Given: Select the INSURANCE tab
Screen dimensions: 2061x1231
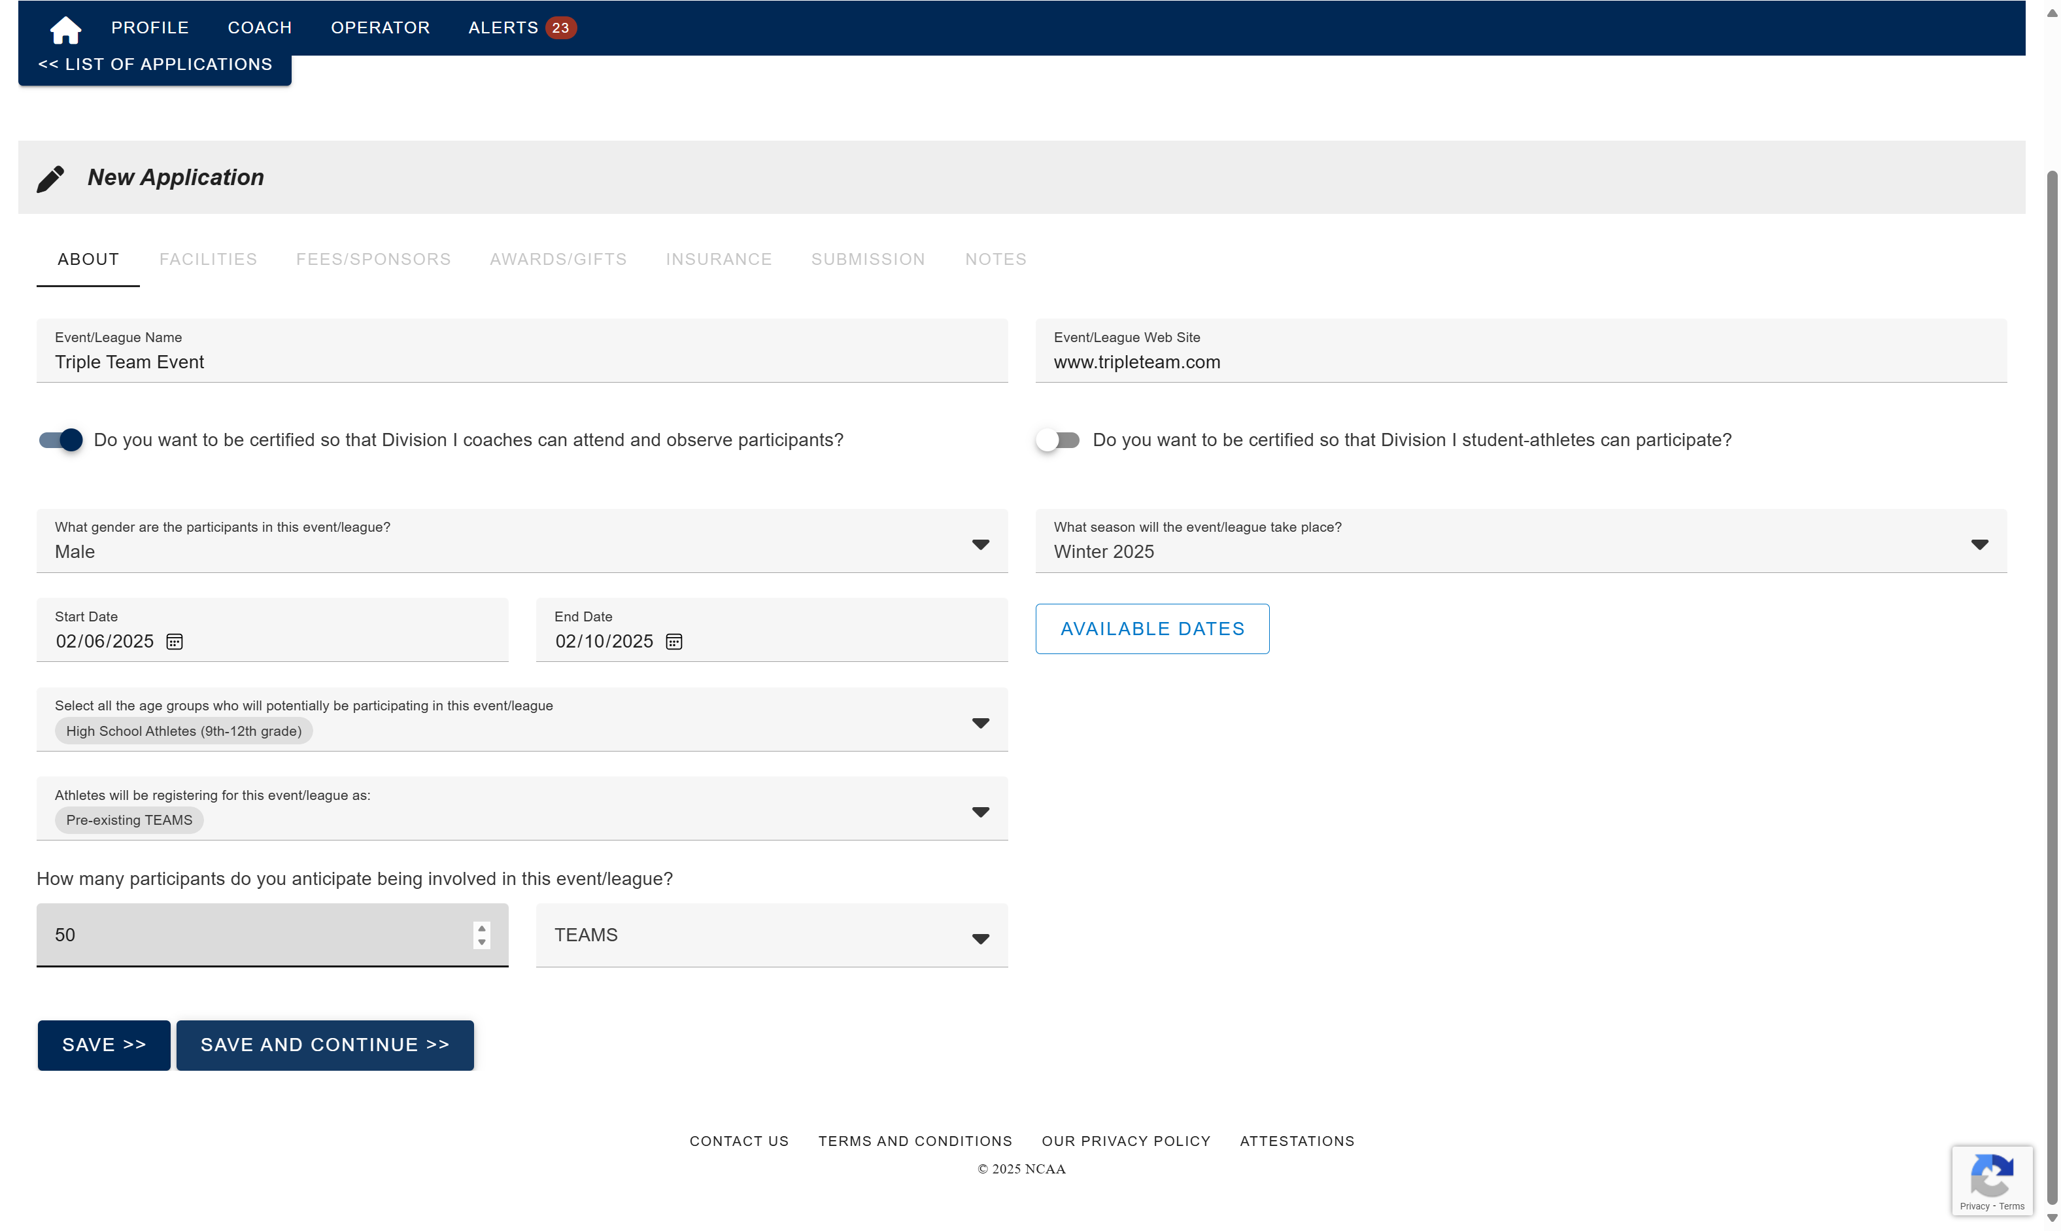Looking at the screenshot, I should pyautogui.click(x=719, y=259).
